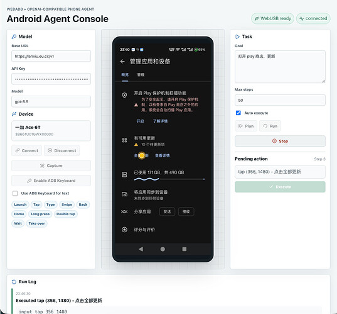Click the updates available grid icon
Screen dimensions: 337x314
124,140
